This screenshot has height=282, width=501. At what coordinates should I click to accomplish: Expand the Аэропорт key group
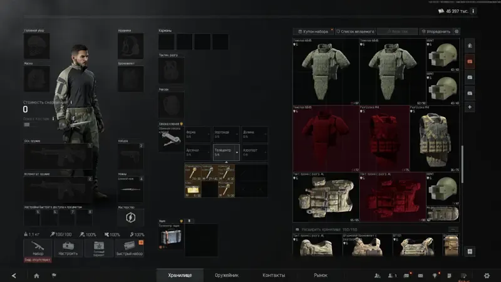(254, 152)
